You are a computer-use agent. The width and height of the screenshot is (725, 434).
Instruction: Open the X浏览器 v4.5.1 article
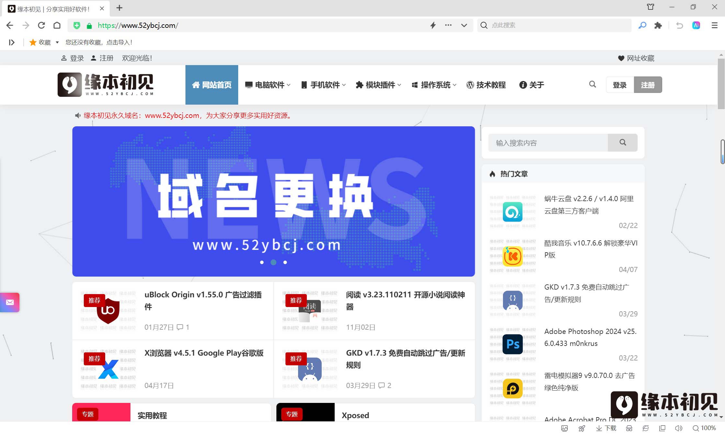[x=204, y=353]
